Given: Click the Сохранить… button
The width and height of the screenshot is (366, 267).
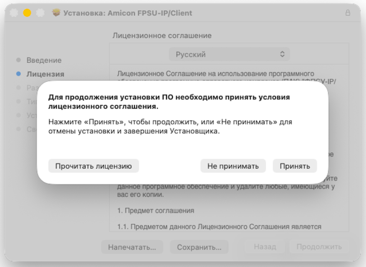Looking at the screenshot, I should pyautogui.click(x=199, y=247).
